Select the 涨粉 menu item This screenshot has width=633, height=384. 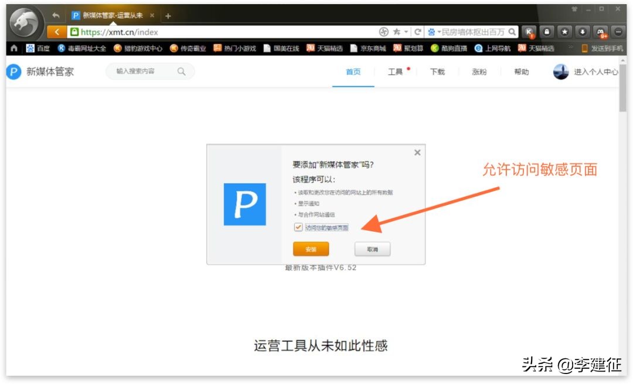tap(479, 71)
